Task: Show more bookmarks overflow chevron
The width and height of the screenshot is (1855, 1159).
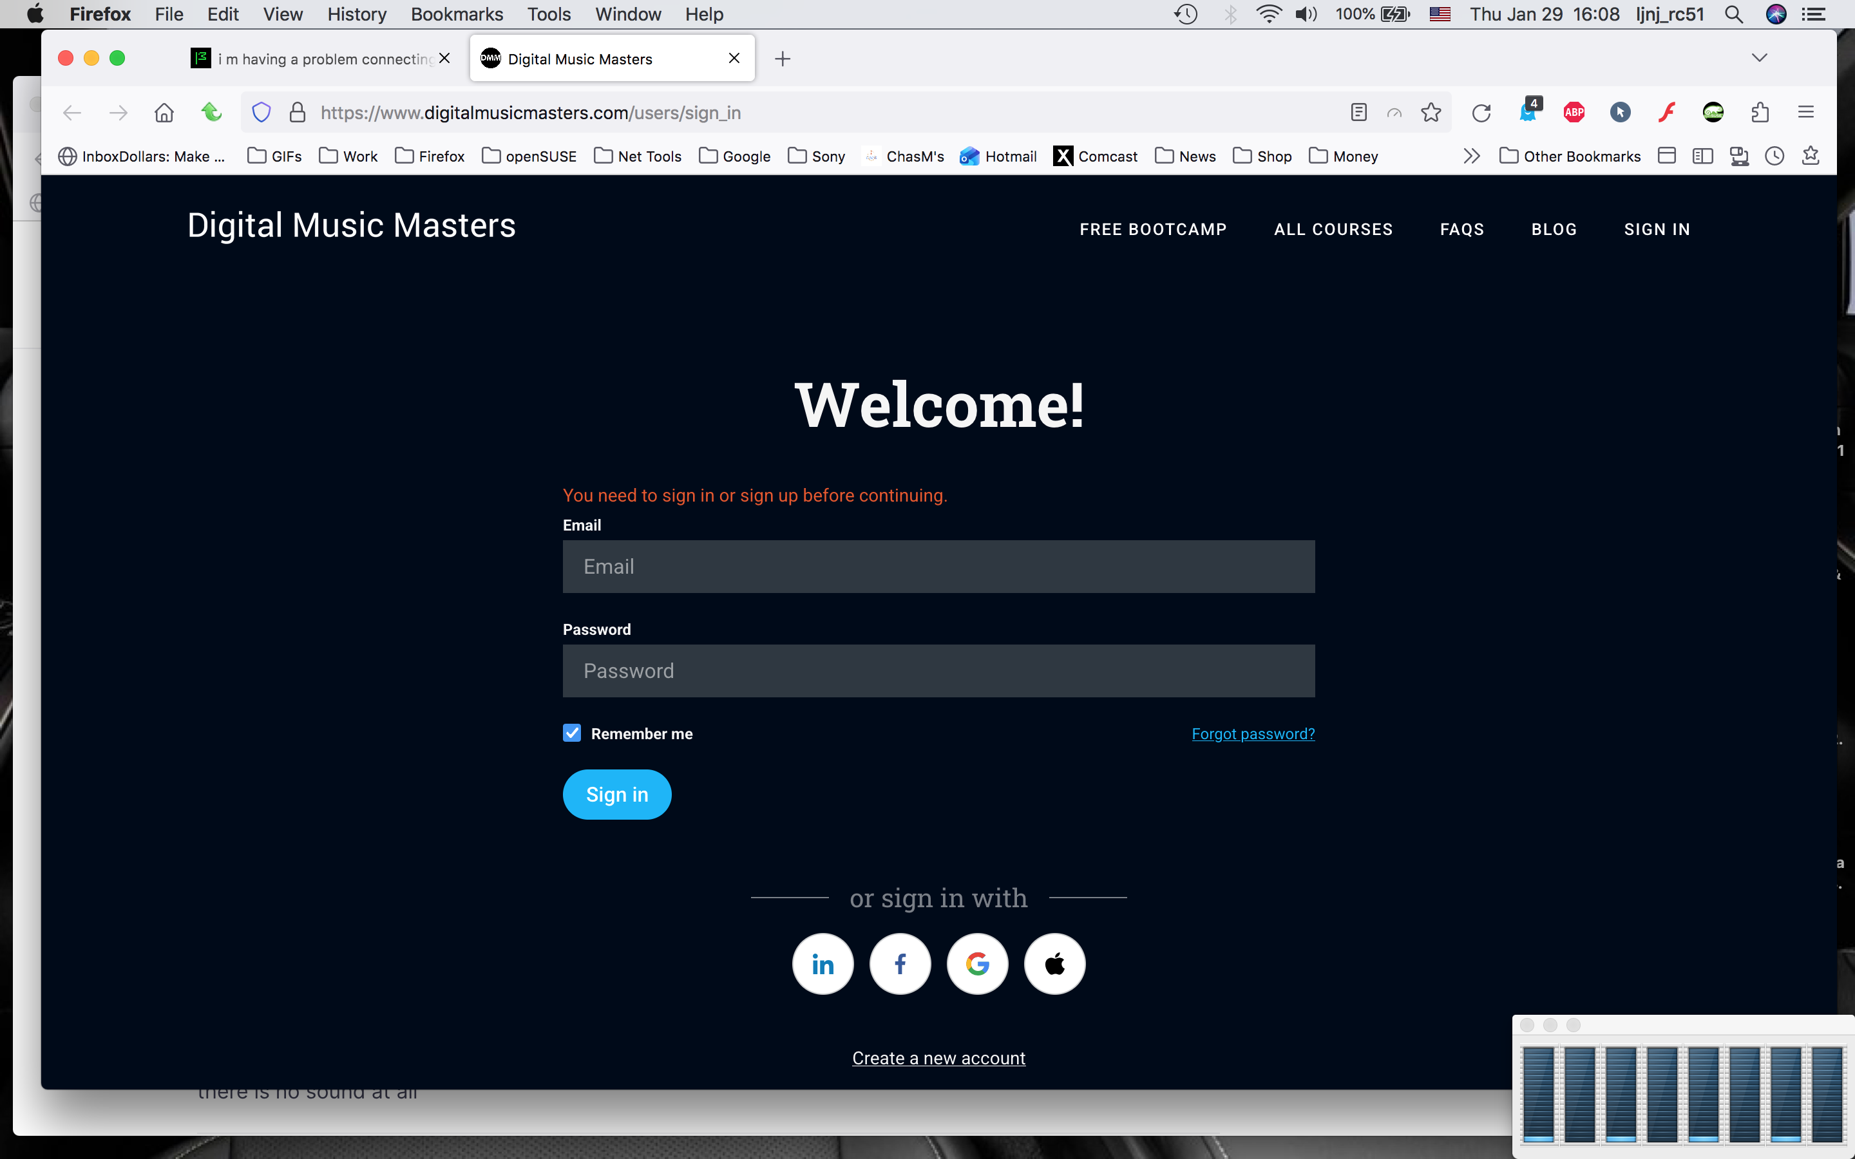Action: [1471, 156]
